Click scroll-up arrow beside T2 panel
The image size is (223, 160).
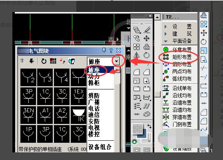click(157, 17)
